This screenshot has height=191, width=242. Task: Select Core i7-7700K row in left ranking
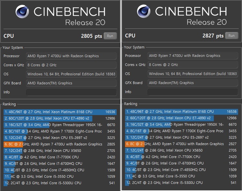[60, 157]
